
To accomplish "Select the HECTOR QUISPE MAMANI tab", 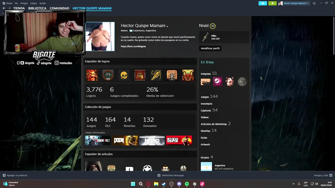I will 92,8.
